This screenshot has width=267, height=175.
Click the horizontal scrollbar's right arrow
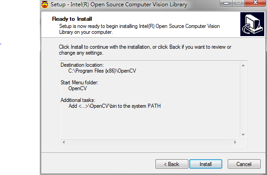coord(235,142)
